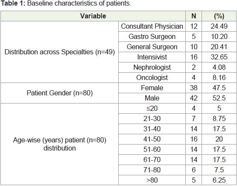Image resolution: width=237 pixels, height=186 pixels.
Task: Select the 6.25 percentage value
Action: point(219,180)
